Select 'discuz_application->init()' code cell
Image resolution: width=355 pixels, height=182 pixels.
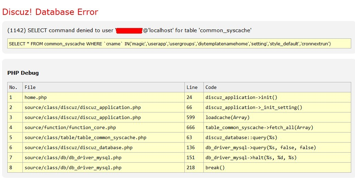[x=277, y=97]
